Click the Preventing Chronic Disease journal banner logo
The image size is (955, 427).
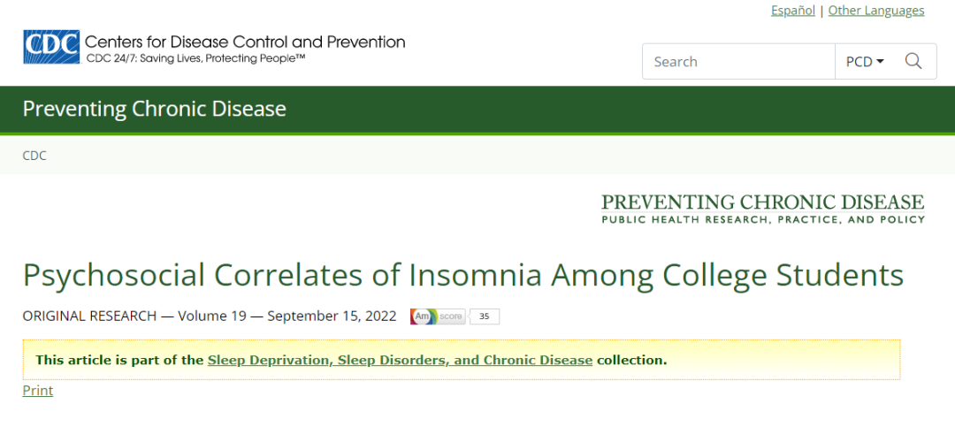(x=762, y=209)
